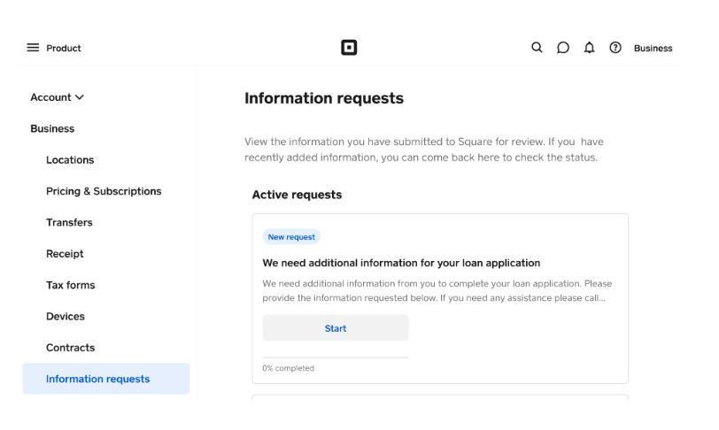Screen dimensions: 719x430
Task: Select Information requests sidebar item
Action: [x=98, y=379]
